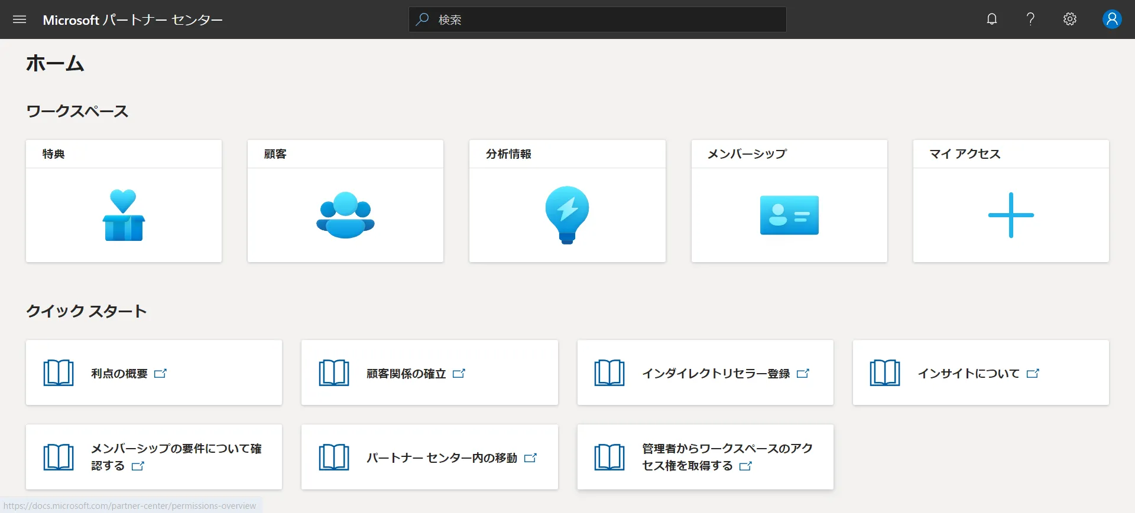Click the クイック スタート section heading
1135x513 pixels.
(86, 311)
